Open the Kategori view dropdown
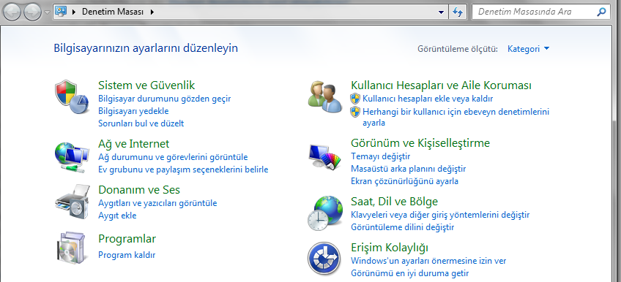The height and width of the screenshot is (282, 621). tap(529, 49)
